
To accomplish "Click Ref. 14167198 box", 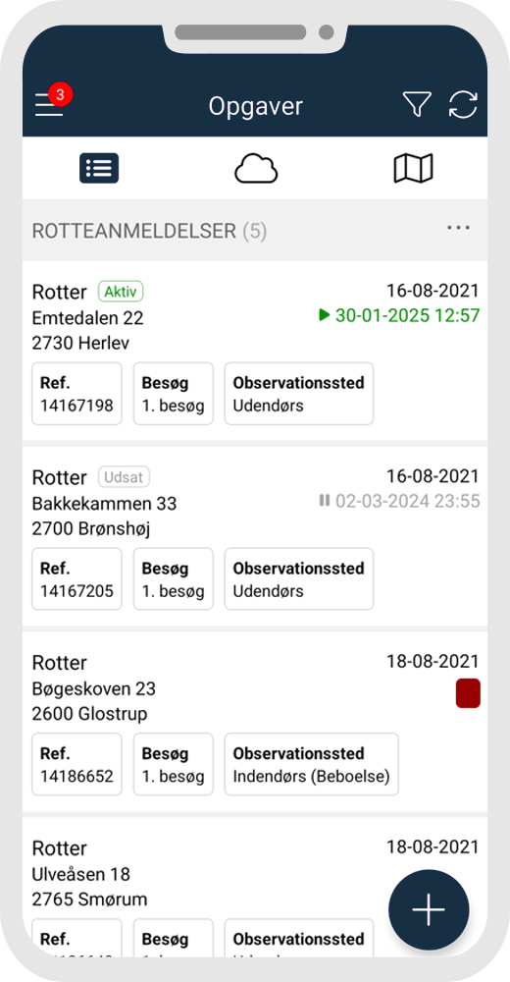I will pos(76,394).
